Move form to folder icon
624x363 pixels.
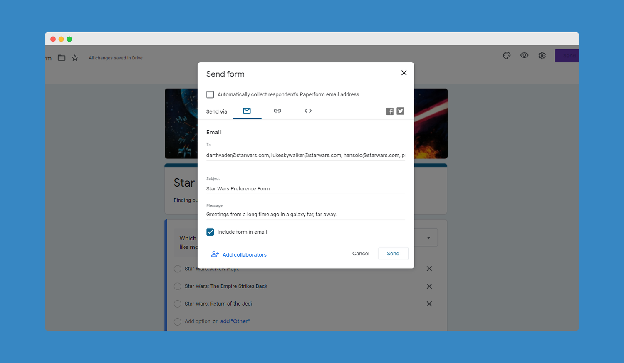coord(62,58)
